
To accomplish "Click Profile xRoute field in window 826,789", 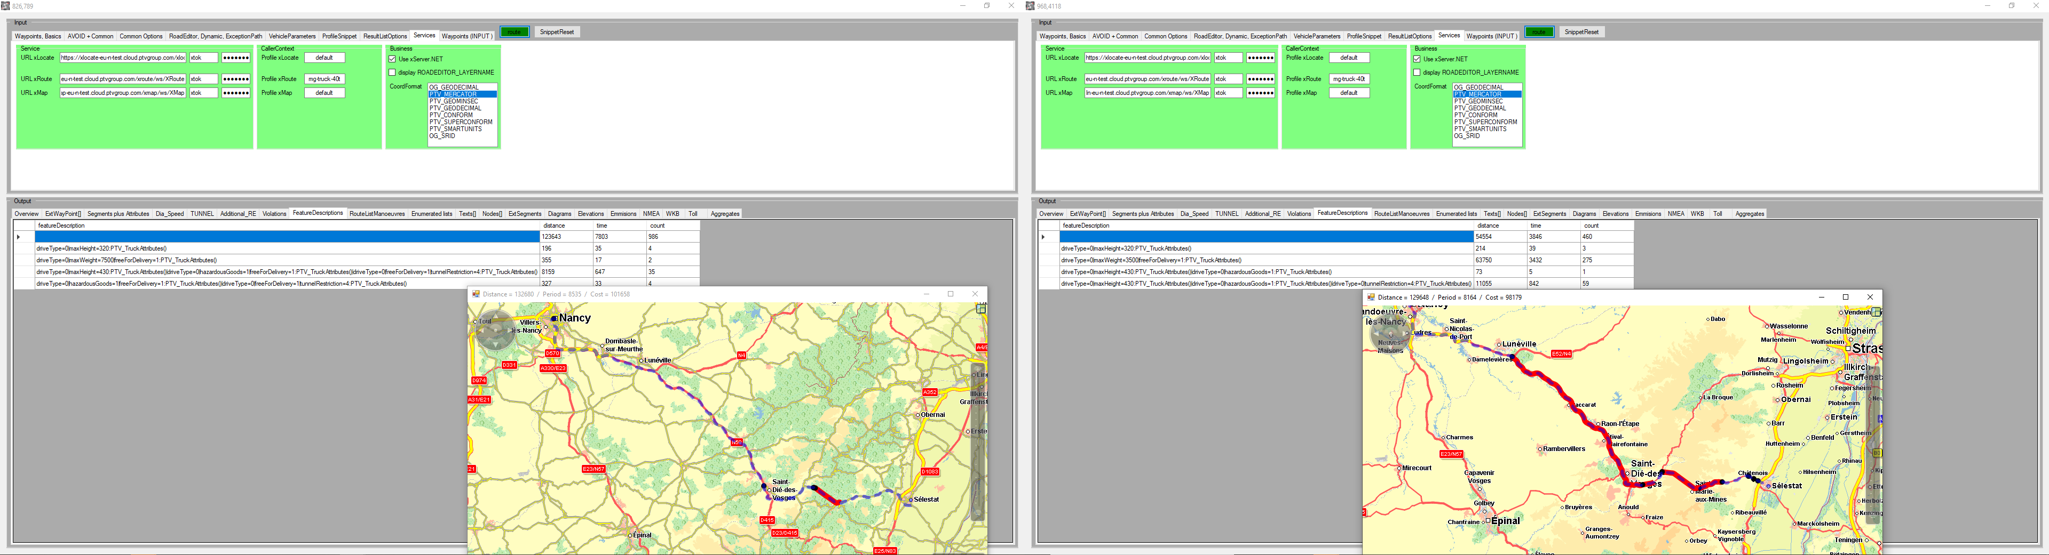I will pyautogui.click(x=325, y=79).
